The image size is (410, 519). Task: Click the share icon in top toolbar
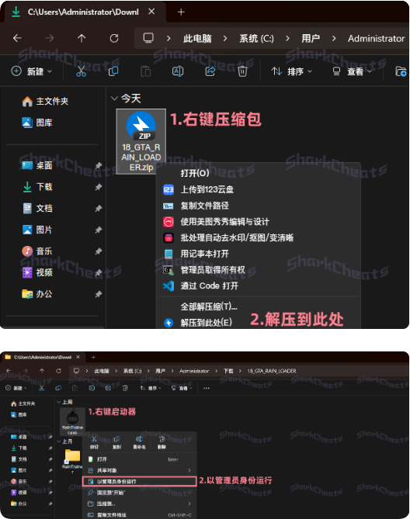[x=210, y=71]
